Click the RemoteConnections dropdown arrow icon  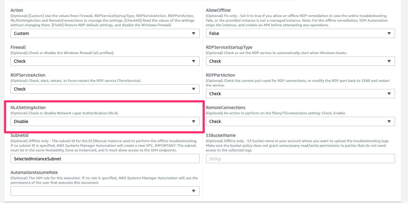tap(390, 121)
